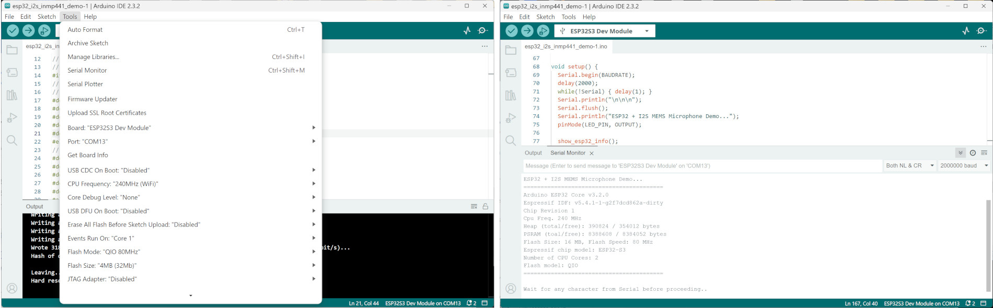Open Library Manager icon in right window sidebar
The image size is (993, 308).
click(511, 95)
